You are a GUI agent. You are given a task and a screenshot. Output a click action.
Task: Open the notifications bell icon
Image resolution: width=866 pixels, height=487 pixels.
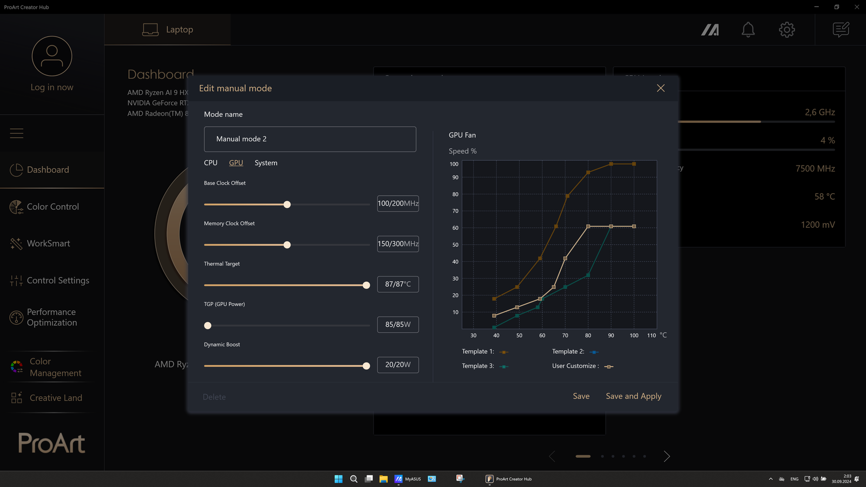pyautogui.click(x=748, y=30)
